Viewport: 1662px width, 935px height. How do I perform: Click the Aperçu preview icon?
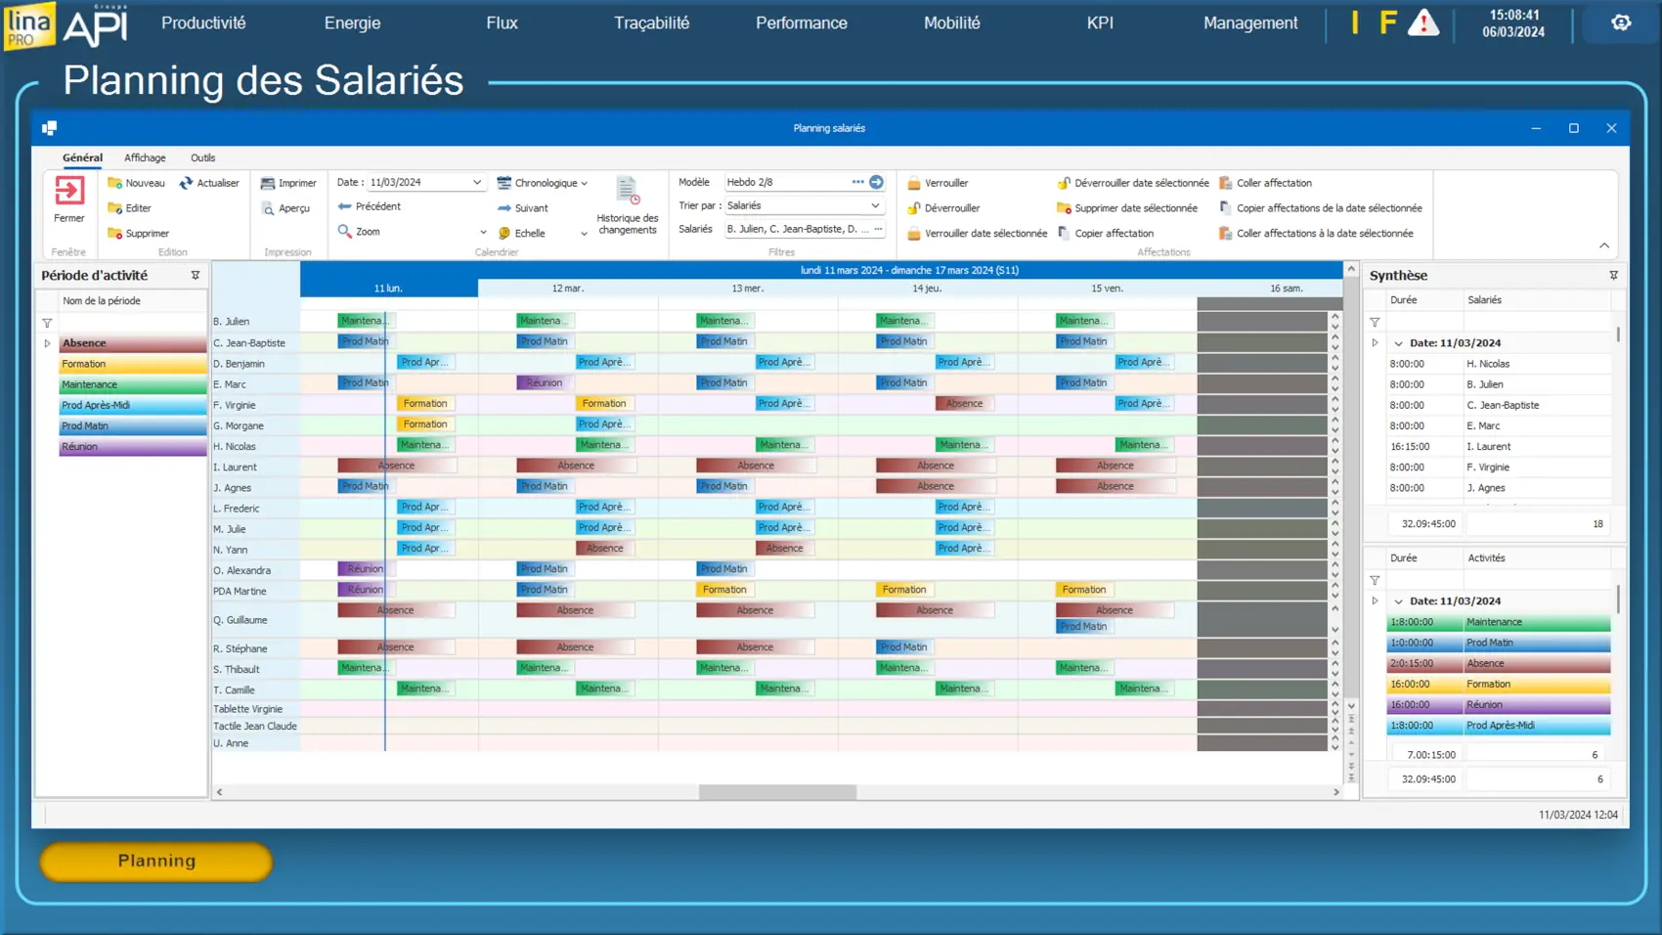pos(268,208)
